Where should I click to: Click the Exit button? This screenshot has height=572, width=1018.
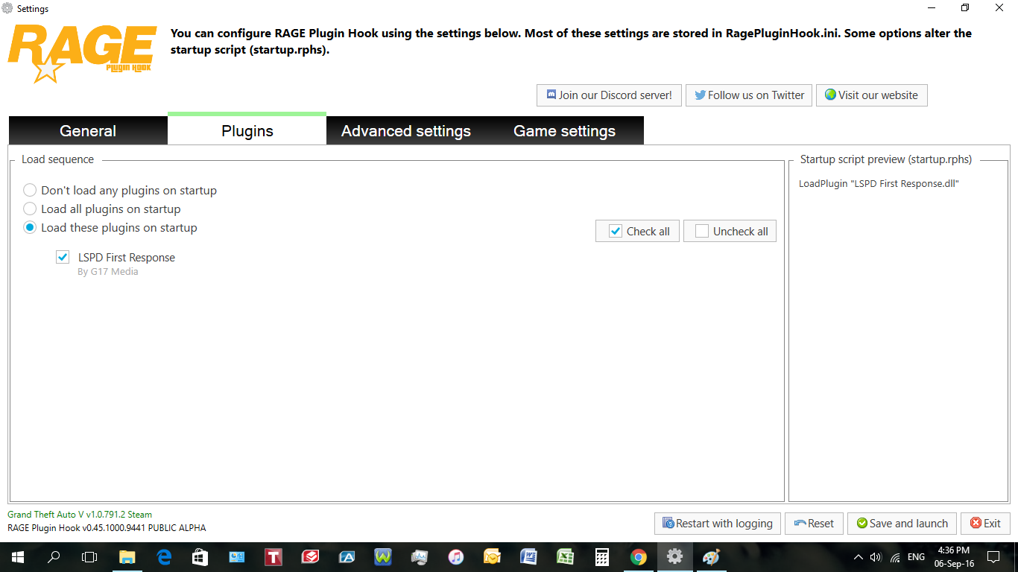(985, 524)
